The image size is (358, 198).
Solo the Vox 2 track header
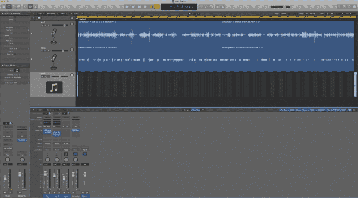point(45,51)
